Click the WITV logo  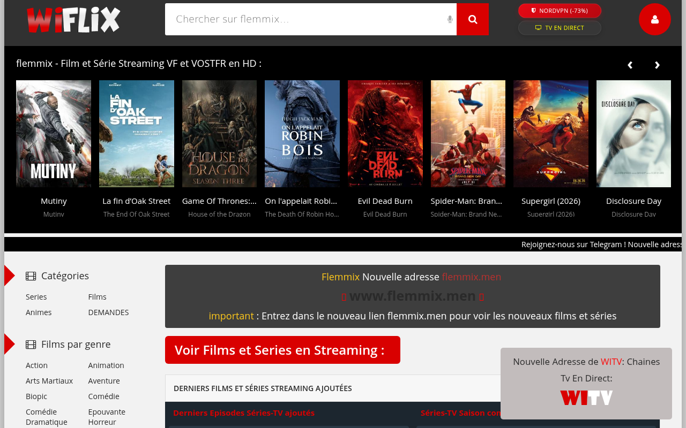click(x=586, y=398)
